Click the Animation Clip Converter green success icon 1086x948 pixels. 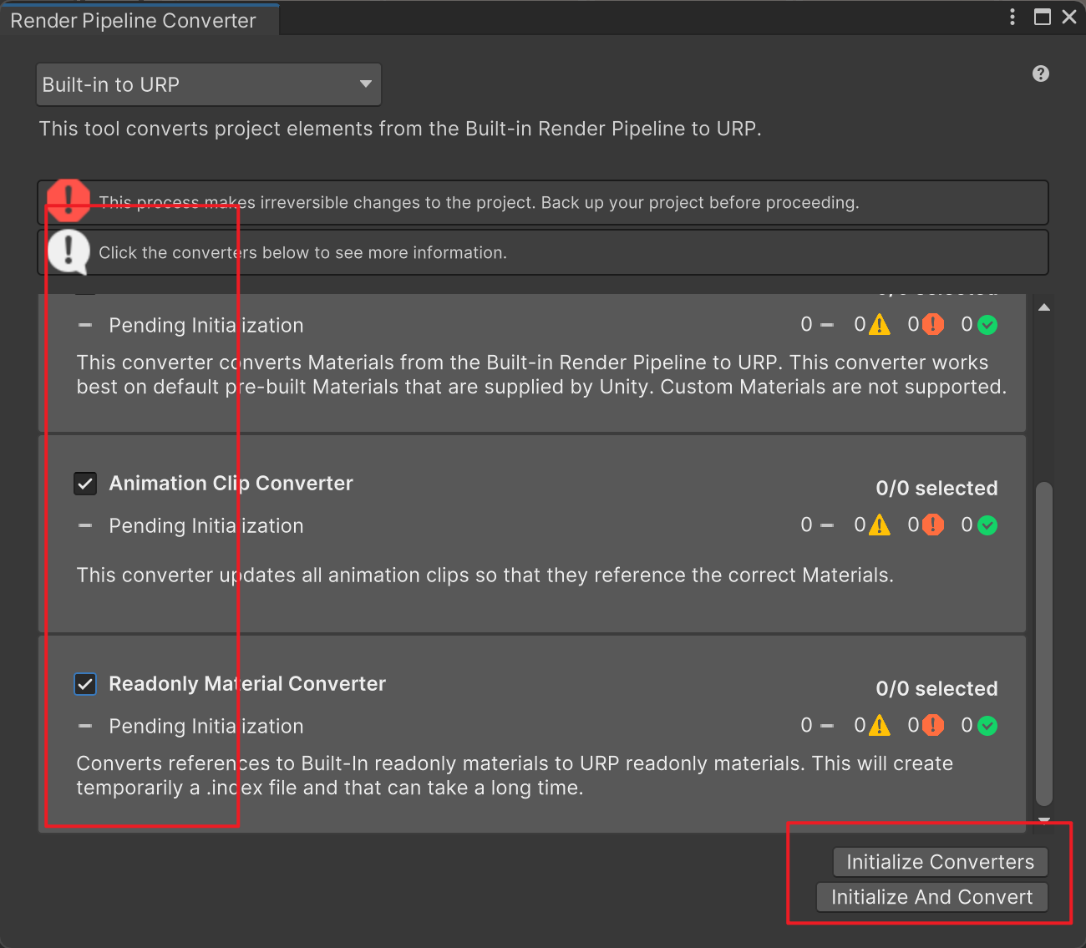click(x=987, y=525)
